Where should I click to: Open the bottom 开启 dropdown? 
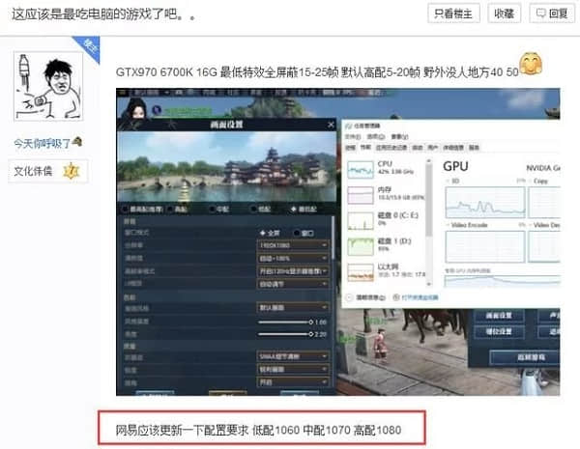[292, 381]
